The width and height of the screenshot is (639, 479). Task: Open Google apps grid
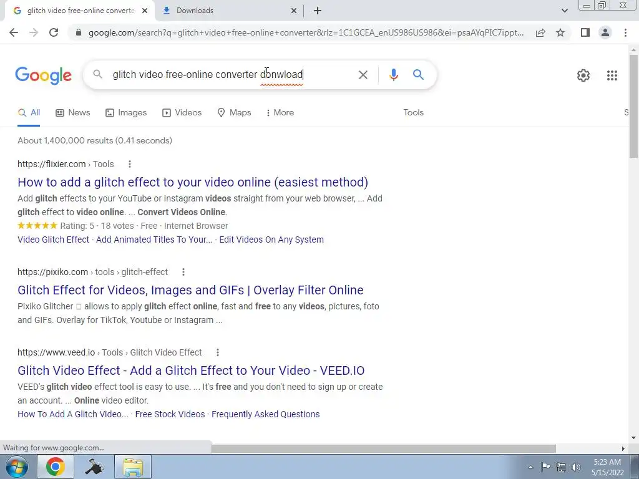tap(612, 75)
